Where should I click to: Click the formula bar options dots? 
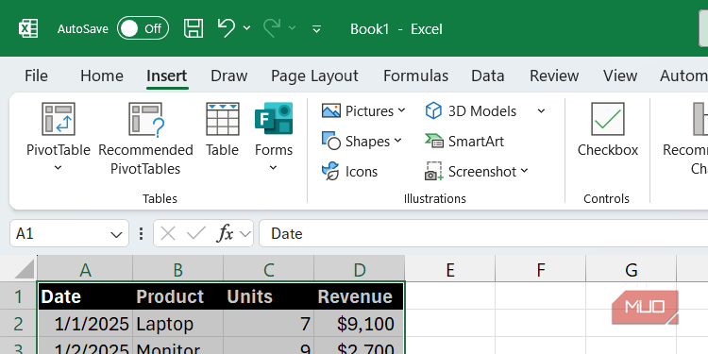pyautogui.click(x=142, y=234)
